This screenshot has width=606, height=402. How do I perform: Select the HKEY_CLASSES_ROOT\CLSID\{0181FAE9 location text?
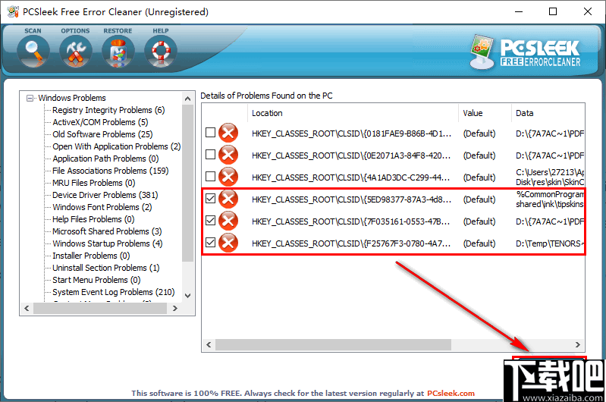(351, 133)
